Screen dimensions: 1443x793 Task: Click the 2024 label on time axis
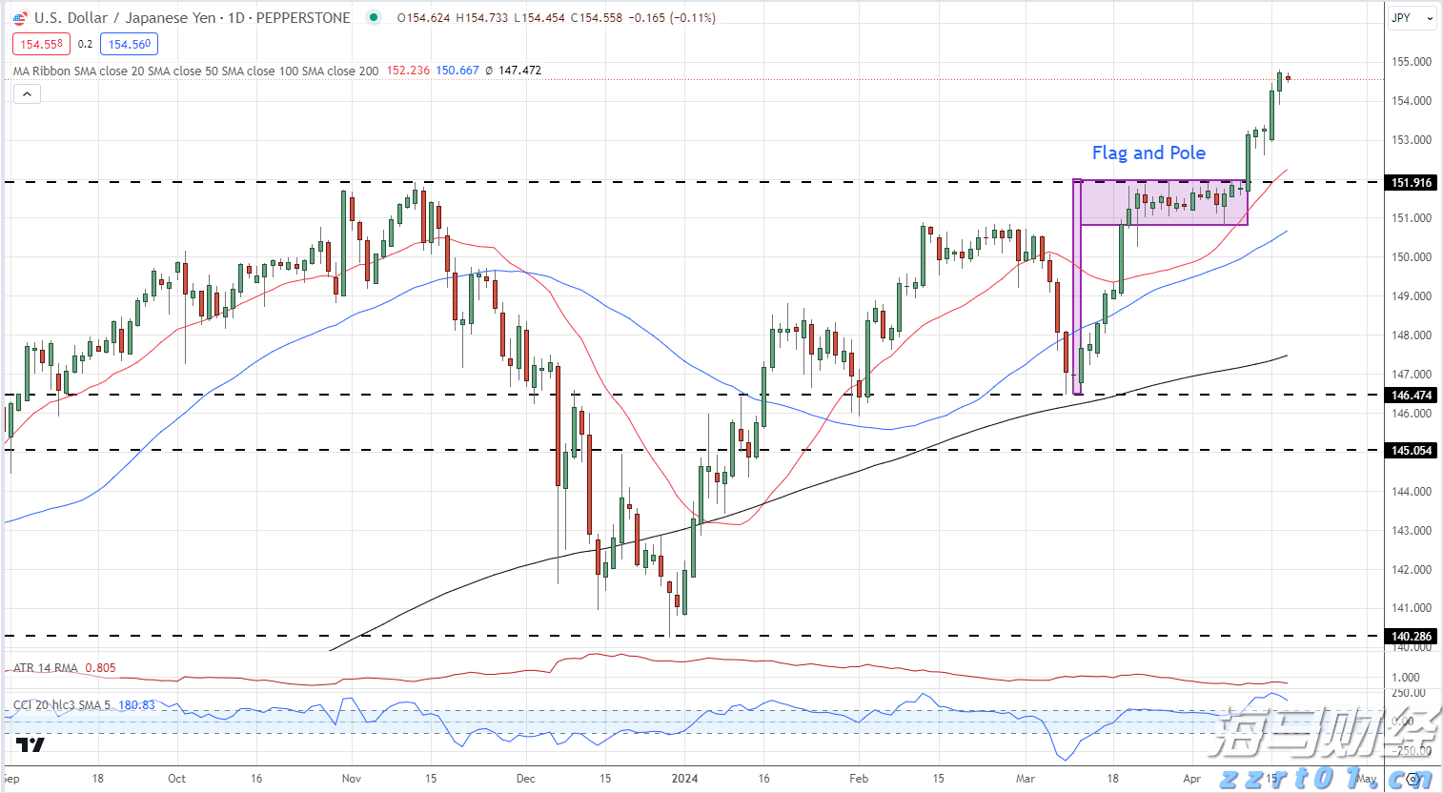(684, 778)
